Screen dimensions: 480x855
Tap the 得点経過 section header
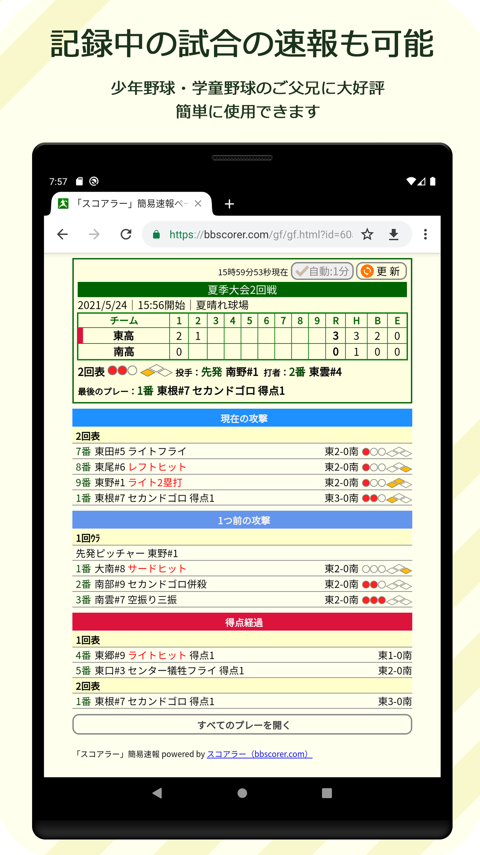(x=242, y=622)
